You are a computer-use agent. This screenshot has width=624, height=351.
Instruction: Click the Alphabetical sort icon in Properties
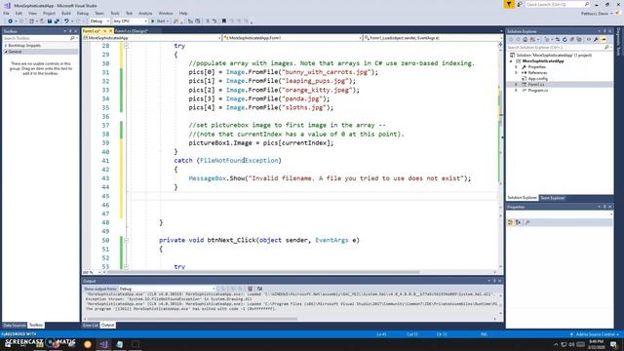click(518, 222)
